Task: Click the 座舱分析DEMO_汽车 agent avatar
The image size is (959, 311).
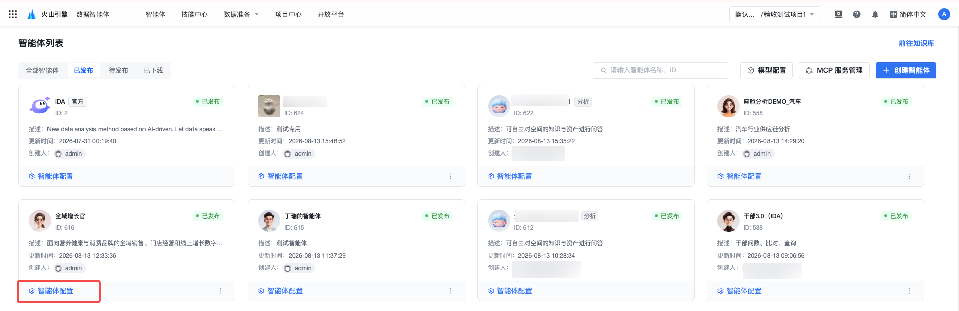Action: [728, 106]
